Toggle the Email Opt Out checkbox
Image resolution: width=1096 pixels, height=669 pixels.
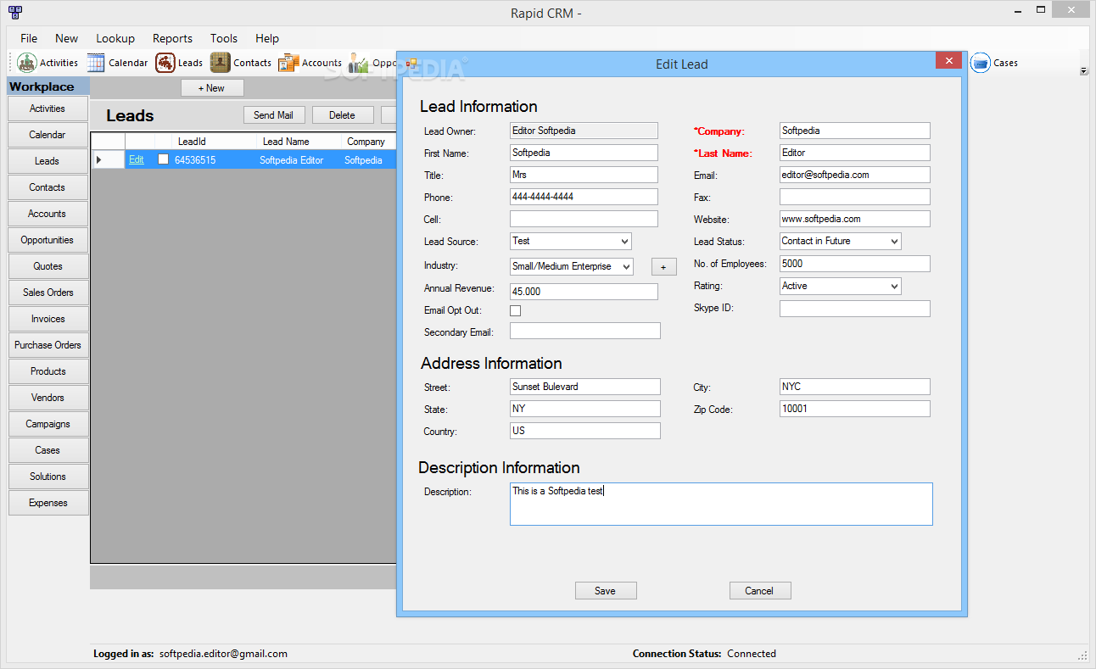pyautogui.click(x=515, y=310)
